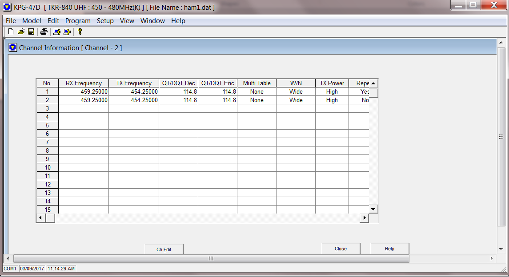Click the Read data from radio icon
This screenshot has height=277, width=509.
click(x=56, y=32)
